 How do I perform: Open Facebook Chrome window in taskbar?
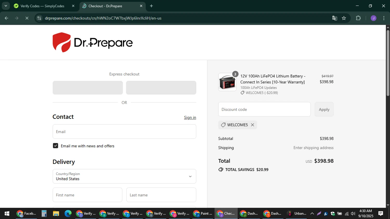pyautogui.click(x=26, y=214)
